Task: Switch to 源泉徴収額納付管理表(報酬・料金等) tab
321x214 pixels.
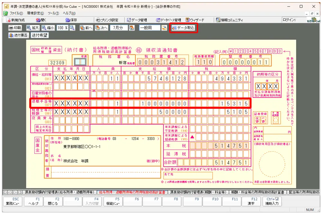Action: coord(198,192)
